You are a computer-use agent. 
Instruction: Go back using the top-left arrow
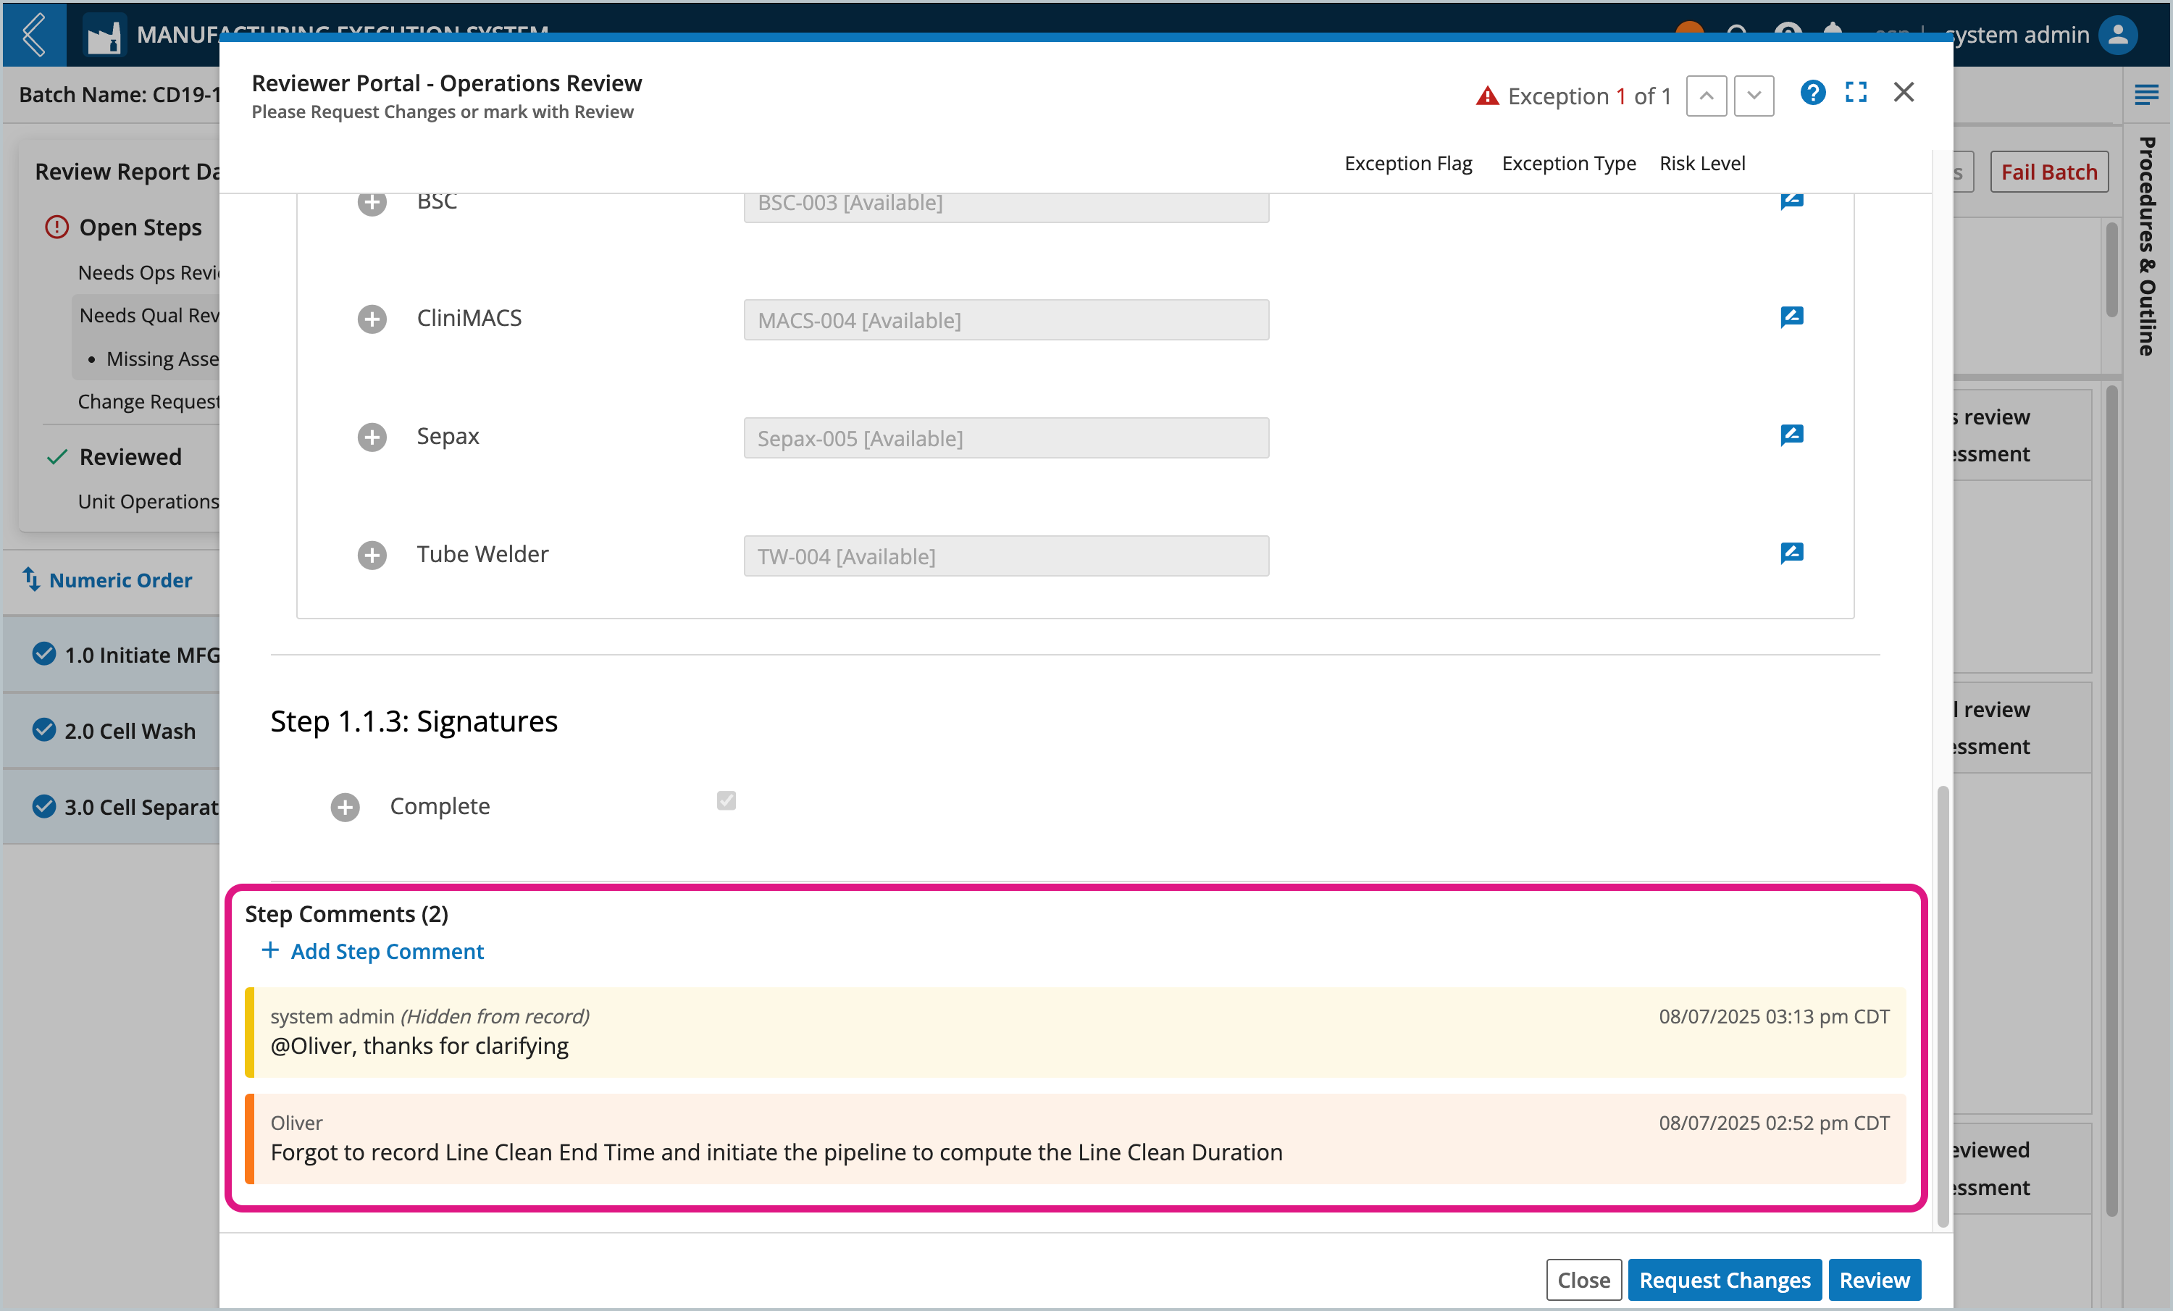[x=33, y=34]
